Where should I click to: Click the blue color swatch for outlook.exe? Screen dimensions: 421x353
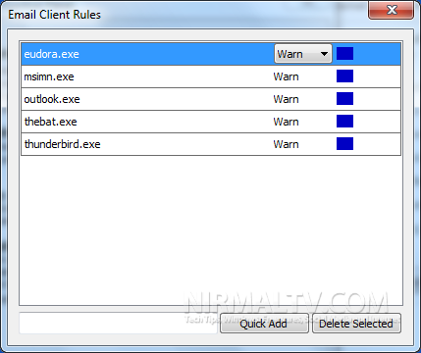(x=344, y=99)
